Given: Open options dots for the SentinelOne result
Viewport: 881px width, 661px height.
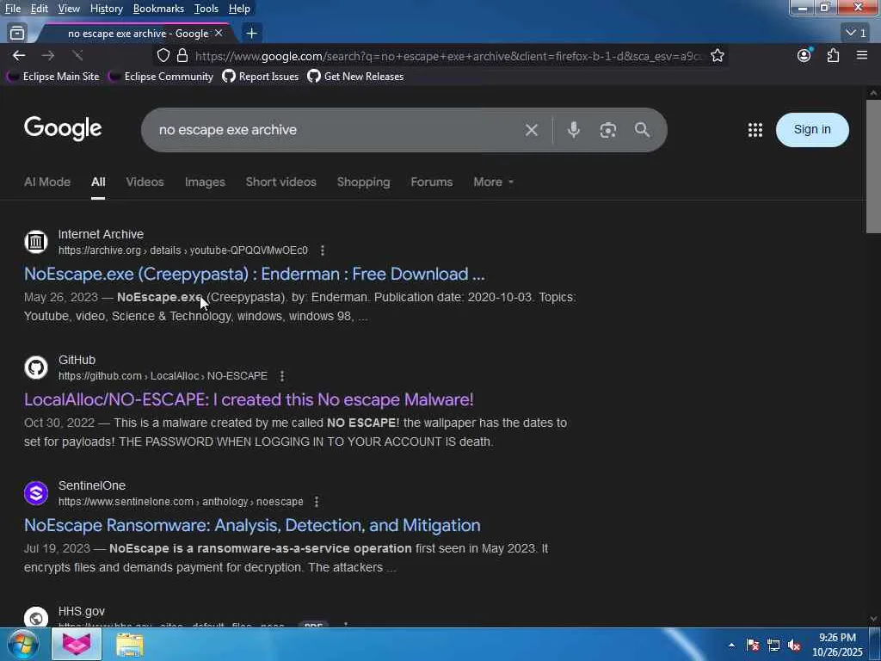Looking at the screenshot, I should point(317,502).
